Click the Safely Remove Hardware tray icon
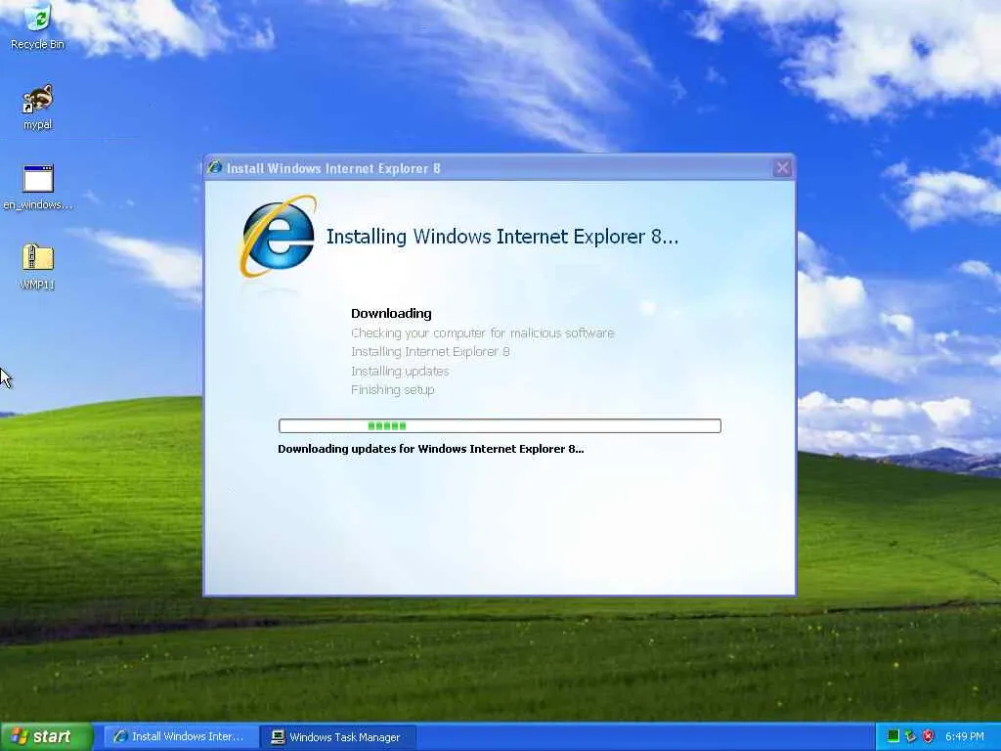Image resolution: width=1001 pixels, height=751 pixels. pos(910,736)
